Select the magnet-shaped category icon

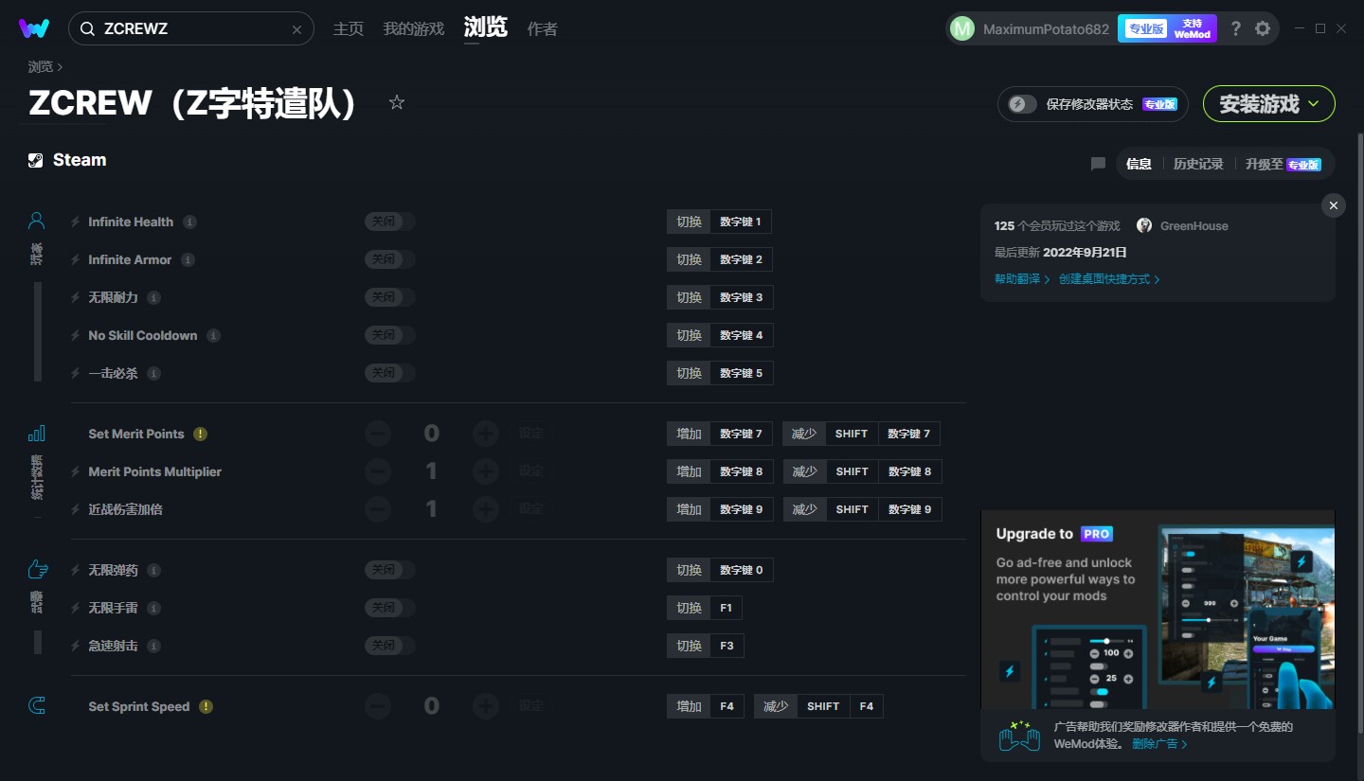(37, 705)
